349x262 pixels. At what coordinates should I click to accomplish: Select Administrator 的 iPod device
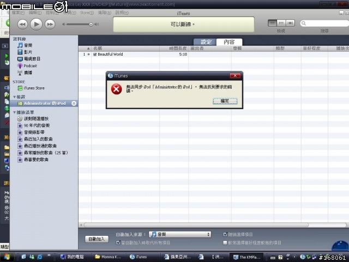pos(44,103)
